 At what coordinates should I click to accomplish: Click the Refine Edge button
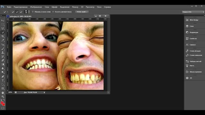[82, 12]
